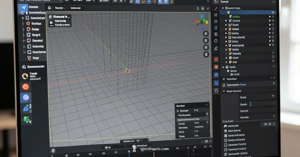
Task: Click the blue slider bar in the right panel
Action: click(251, 104)
